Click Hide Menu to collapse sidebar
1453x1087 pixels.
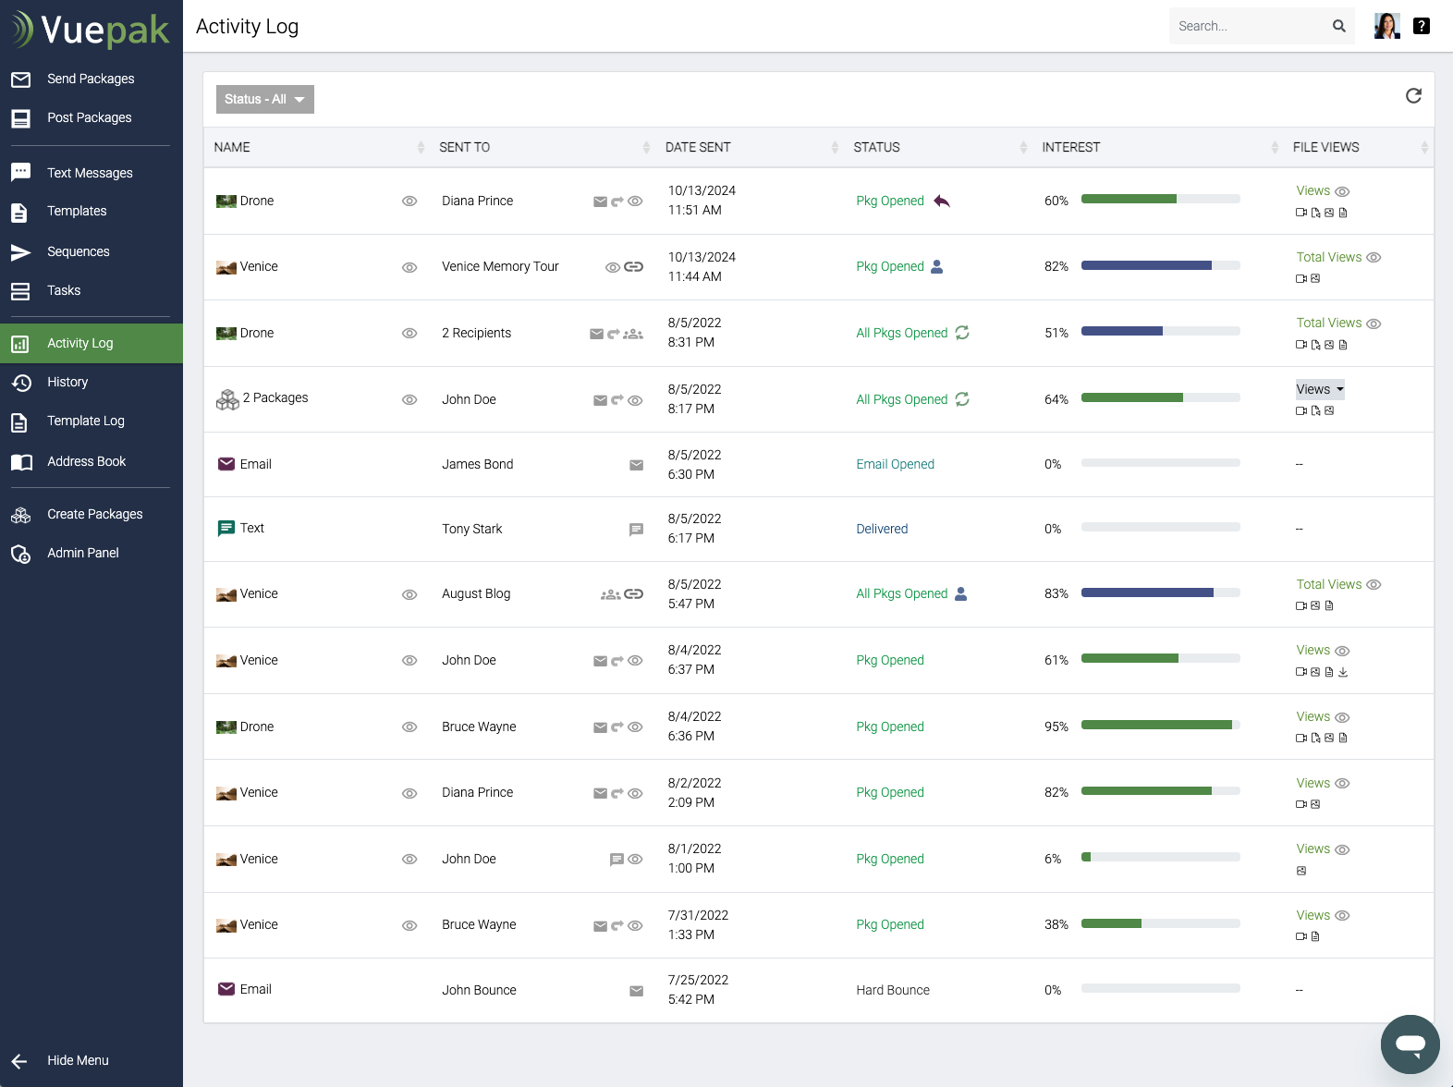tap(78, 1061)
